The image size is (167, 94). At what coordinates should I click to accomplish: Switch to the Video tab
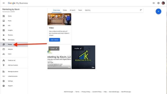coord(65,10)
